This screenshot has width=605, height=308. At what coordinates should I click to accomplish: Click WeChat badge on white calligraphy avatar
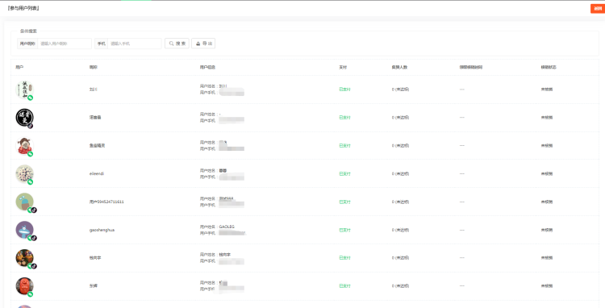click(x=30, y=98)
